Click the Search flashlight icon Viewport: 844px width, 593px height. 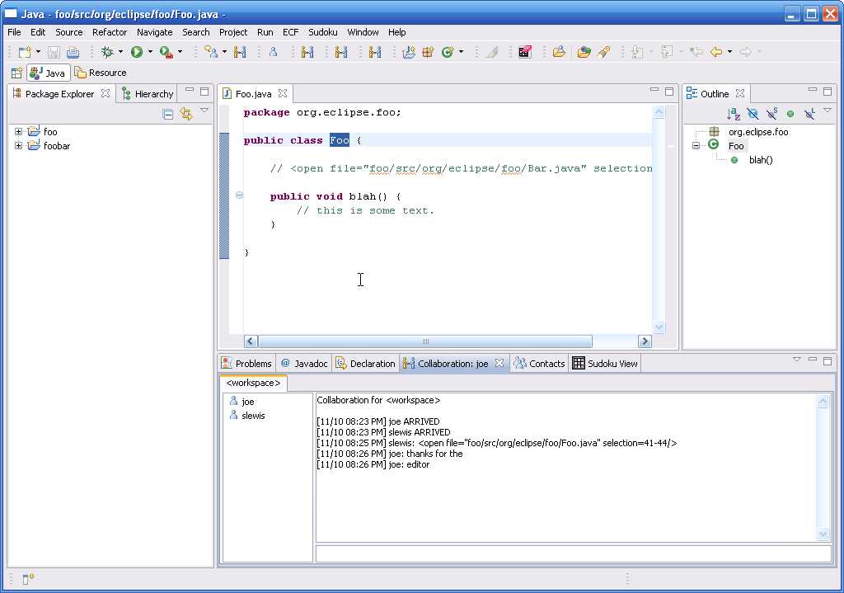[603, 52]
